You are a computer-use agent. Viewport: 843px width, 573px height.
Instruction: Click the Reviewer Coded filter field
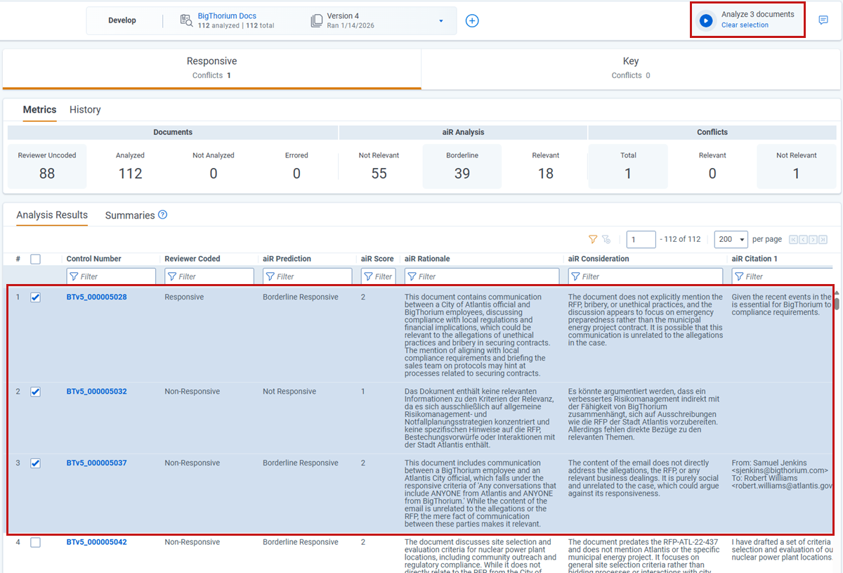pos(209,276)
